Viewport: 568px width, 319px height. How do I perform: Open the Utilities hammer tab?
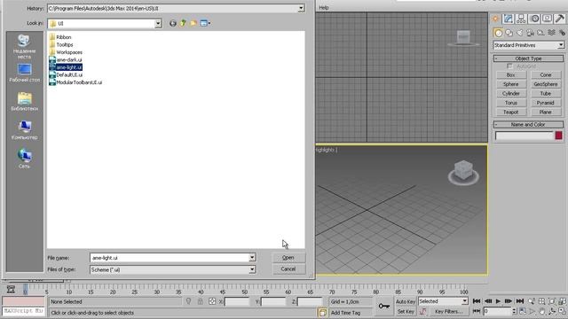[560, 19]
